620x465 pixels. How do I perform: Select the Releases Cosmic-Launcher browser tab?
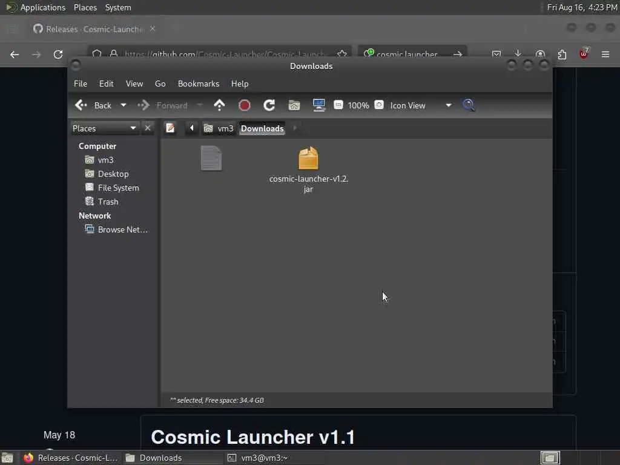pyautogui.click(x=94, y=29)
